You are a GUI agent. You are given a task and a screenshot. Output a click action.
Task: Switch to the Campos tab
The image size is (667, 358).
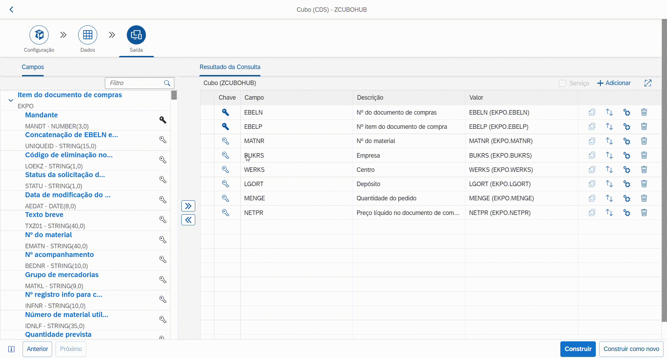33,67
